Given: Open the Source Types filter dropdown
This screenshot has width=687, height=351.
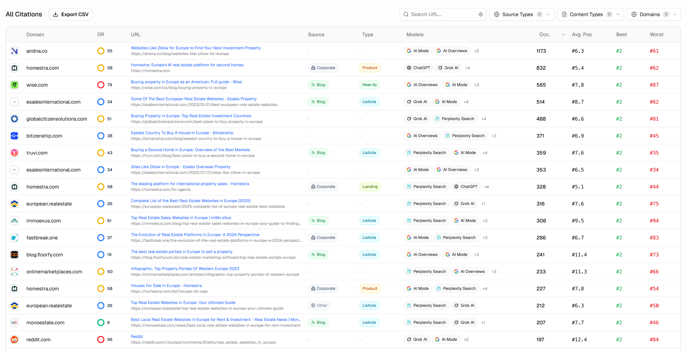Looking at the screenshot, I should [x=522, y=14].
